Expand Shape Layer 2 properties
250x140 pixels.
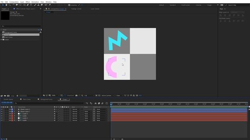click(x=10, y=109)
